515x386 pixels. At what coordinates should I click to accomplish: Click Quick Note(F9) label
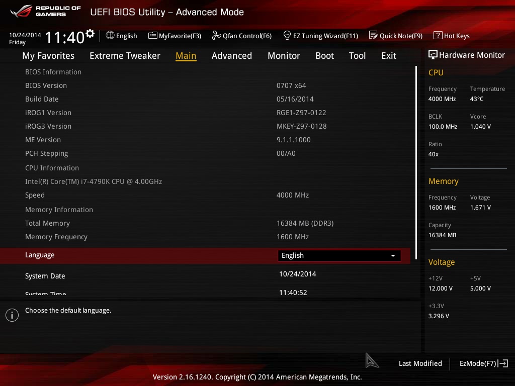401,36
